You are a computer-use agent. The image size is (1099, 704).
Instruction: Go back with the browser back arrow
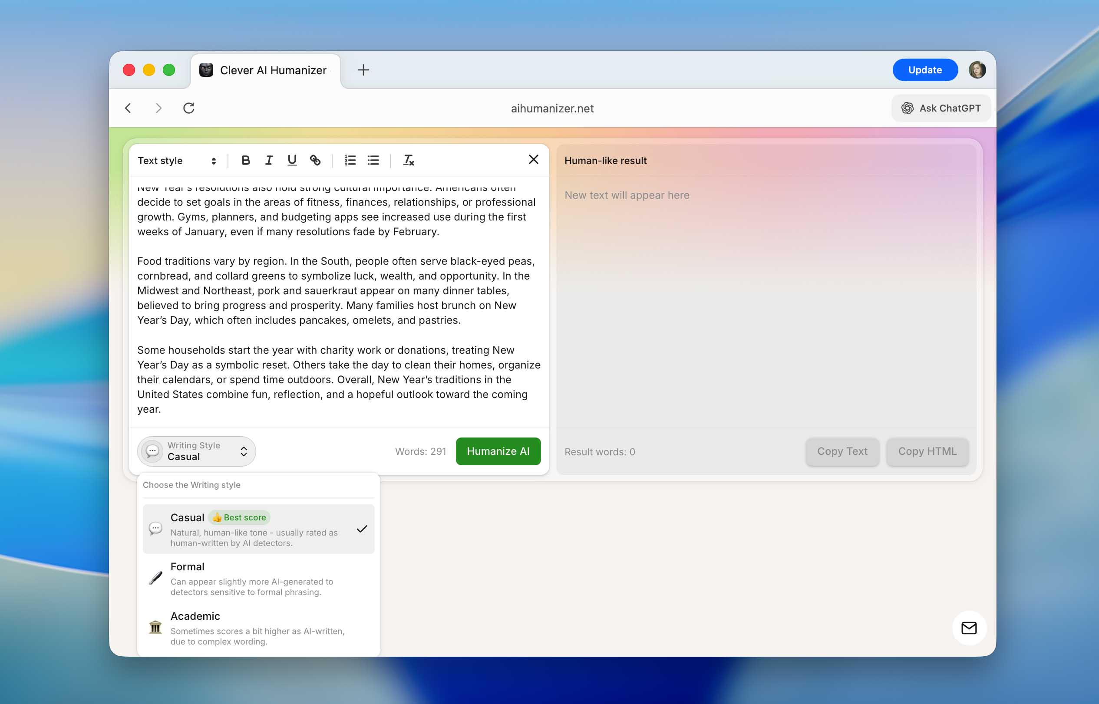[x=128, y=108]
